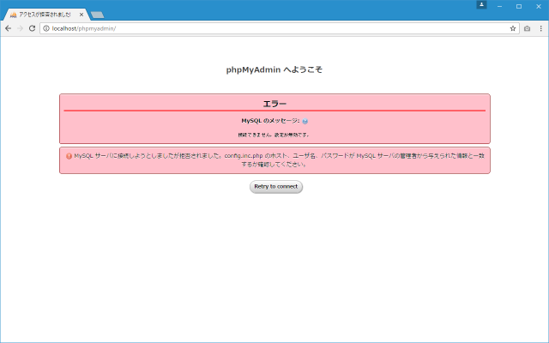Open the MySQL documentation help icon
This screenshot has height=343, width=549.
[305, 121]
